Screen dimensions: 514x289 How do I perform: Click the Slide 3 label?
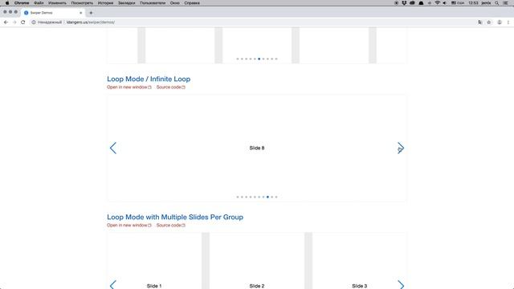359,286
